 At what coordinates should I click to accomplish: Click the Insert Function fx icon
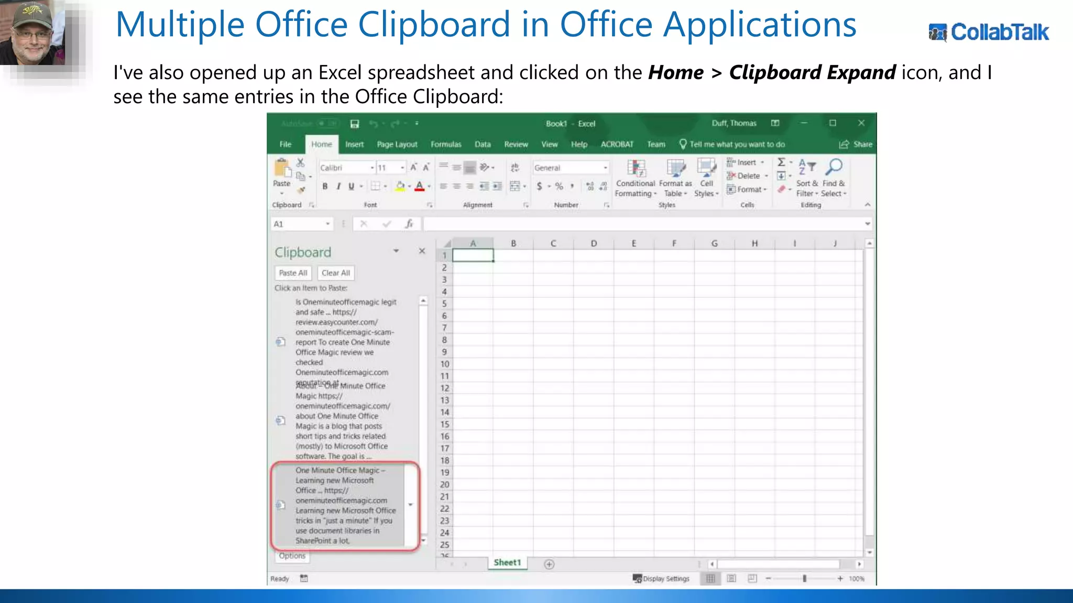pos(409,224)
